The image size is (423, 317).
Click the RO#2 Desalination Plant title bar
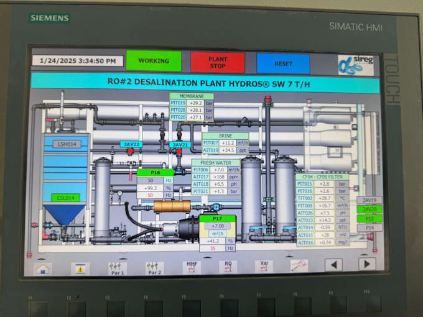coord(205,82)
